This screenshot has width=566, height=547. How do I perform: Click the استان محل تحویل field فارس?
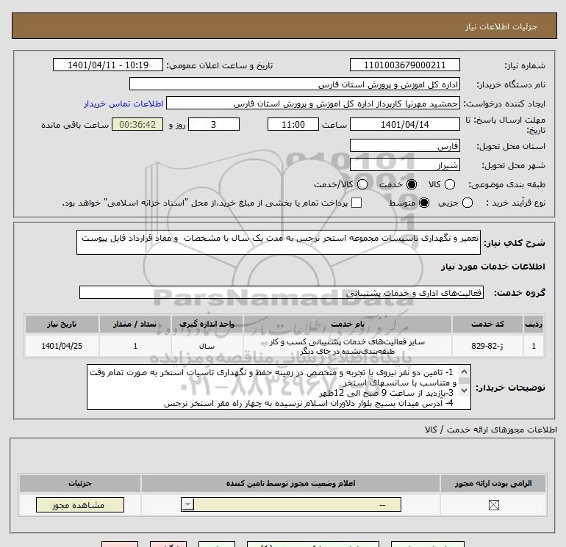coord(404,146)
